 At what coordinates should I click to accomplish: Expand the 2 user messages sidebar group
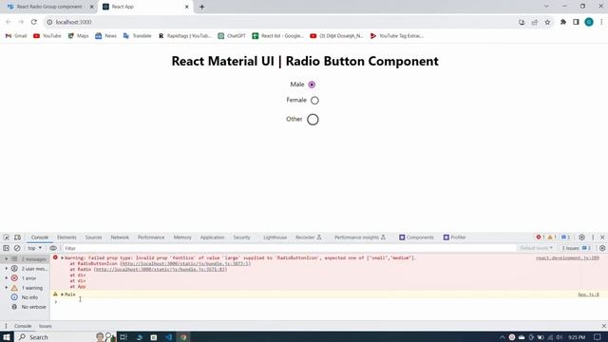tap(7, 268)
